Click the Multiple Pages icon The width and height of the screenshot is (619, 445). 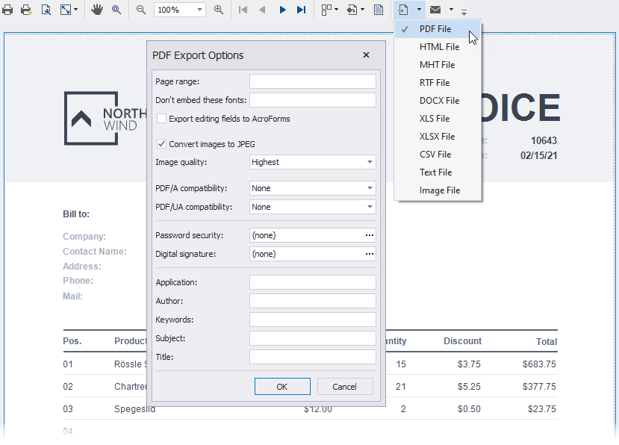(326, 10)
